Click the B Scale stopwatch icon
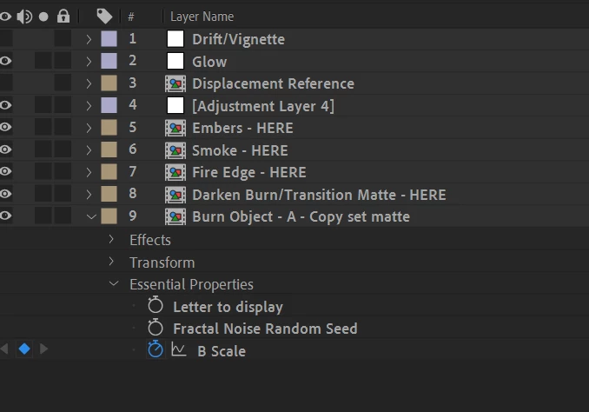Viewport: 589px width, 412px height. (x=156, y=349)
